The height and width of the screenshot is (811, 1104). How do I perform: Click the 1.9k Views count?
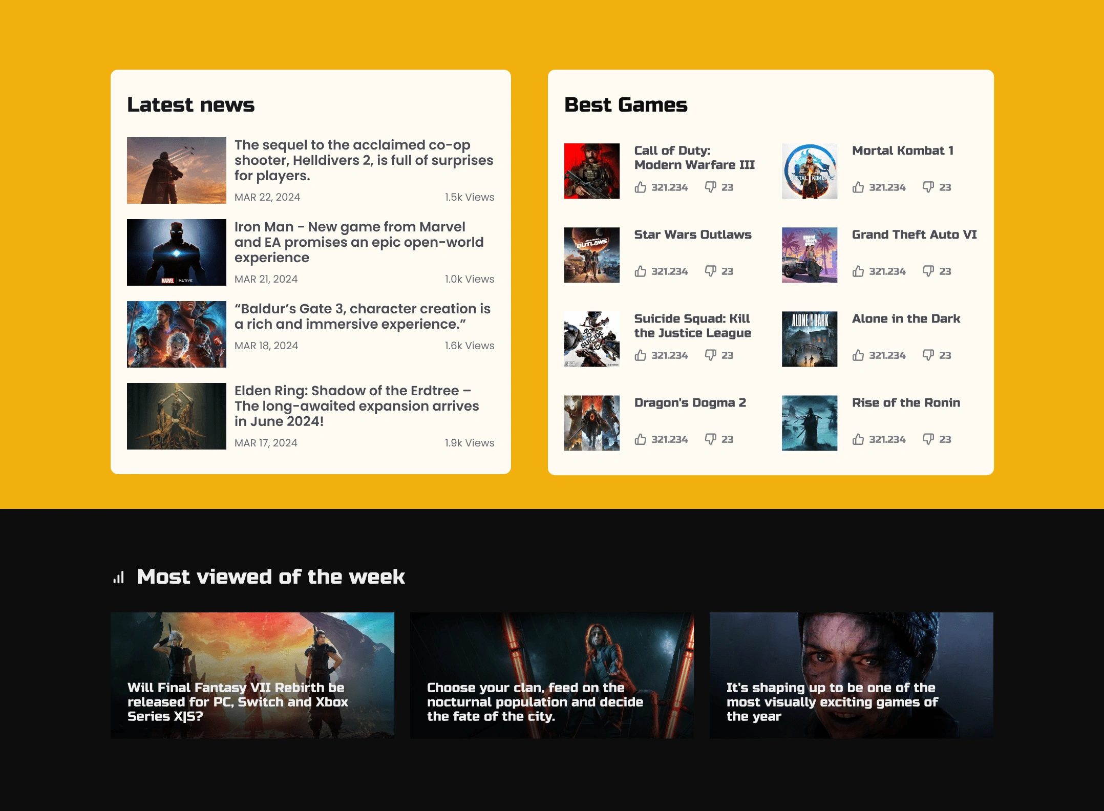click(470, 443)
